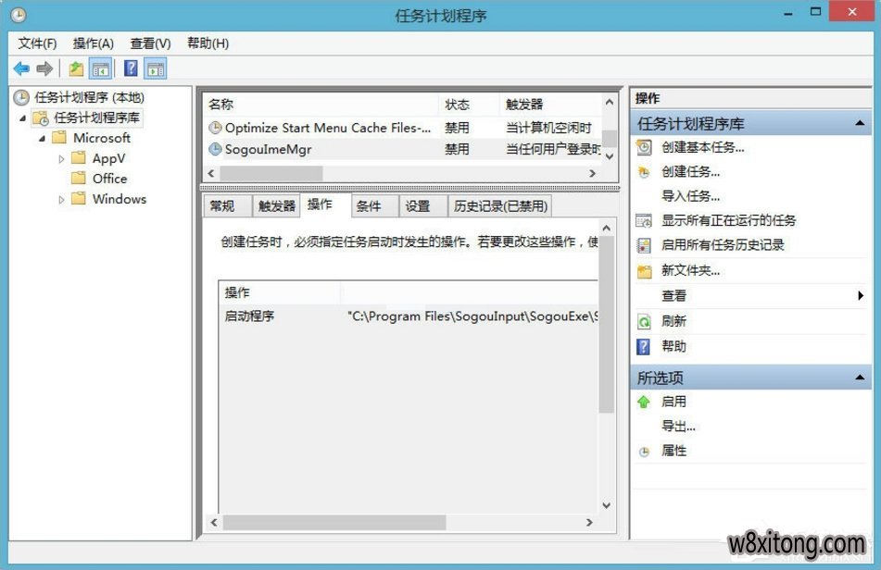The image size is (881, 570).
Task: Open the 操作(A) menu
Action: 93,43
